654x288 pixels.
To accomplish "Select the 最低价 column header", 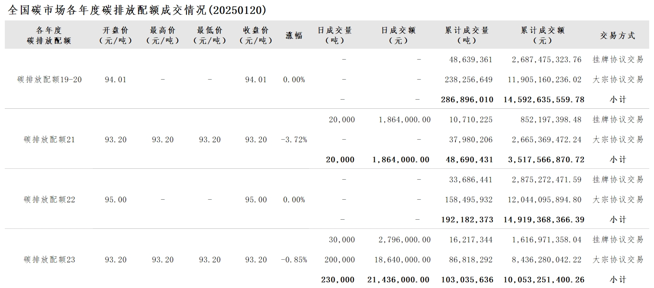I will (x=210, y=35).
